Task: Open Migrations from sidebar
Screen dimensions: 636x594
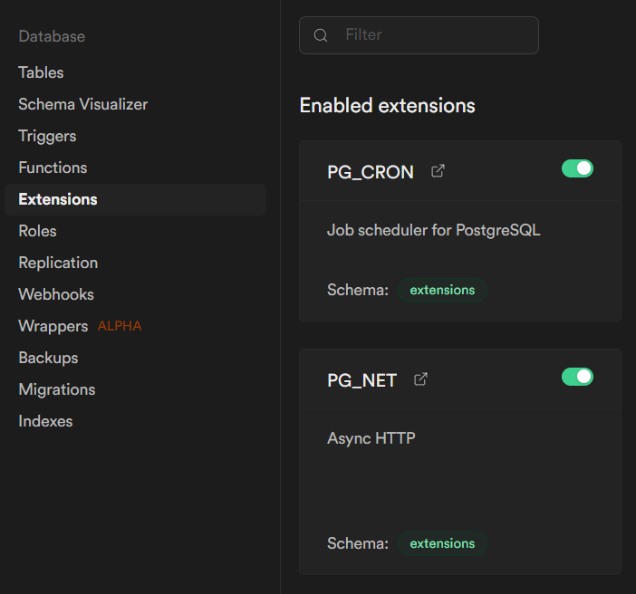Action: [56, 389]
